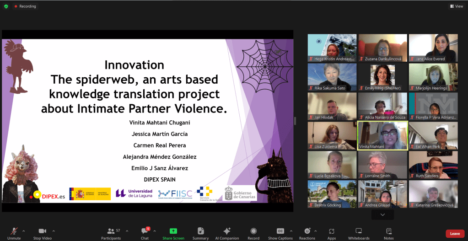The image size is (468, 241).
Task: Click the green Share Screen icon
Action: (173, 231)
